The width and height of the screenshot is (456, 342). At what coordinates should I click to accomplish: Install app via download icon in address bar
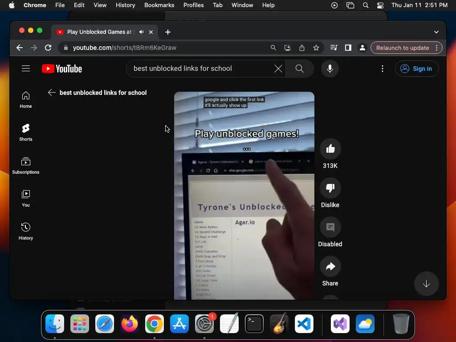pos(287,48)
